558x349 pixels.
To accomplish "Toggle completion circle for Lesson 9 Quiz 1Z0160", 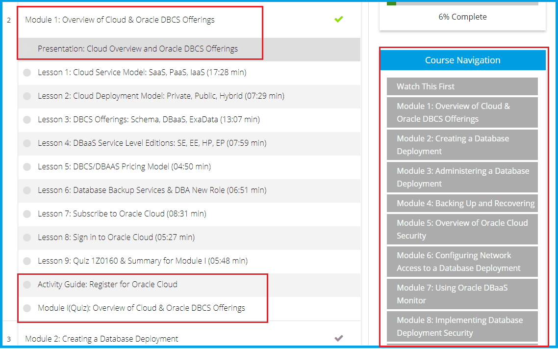I will coord(27,261).
